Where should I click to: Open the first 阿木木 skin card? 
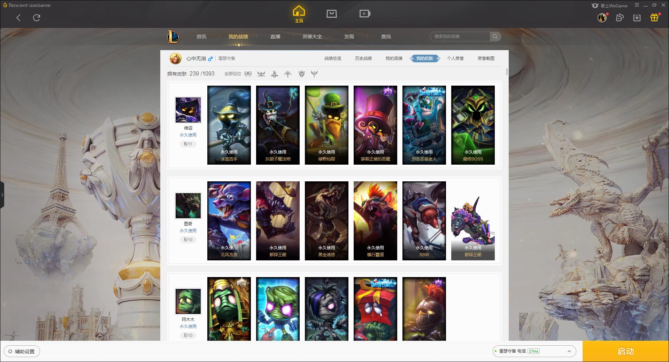click(x=229, y=309)
